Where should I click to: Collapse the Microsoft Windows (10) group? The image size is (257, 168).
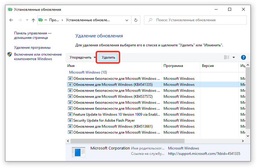(x=88, y=72)
